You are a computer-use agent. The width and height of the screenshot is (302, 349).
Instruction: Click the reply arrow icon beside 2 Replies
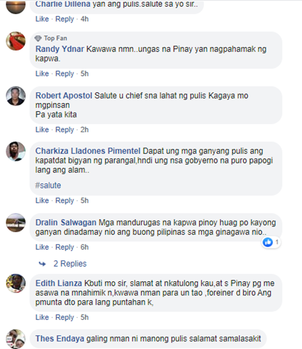pyautogui.click(x=42, y=264)
